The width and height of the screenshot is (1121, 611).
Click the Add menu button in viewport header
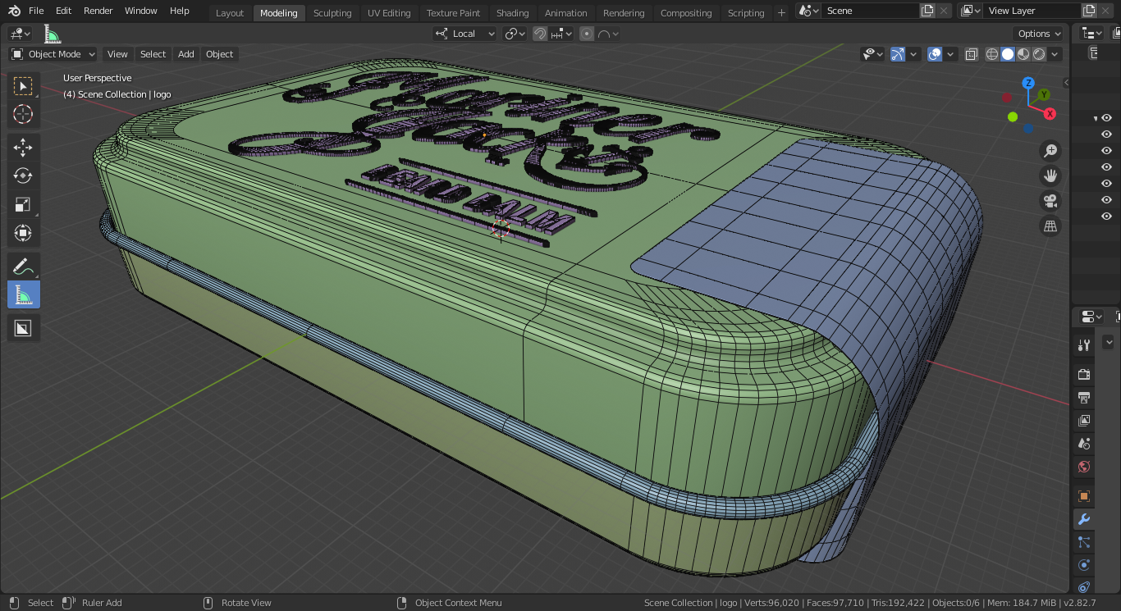click(x=186, y=54)
